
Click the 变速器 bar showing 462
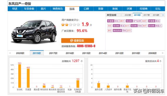[x=28, y=78]
